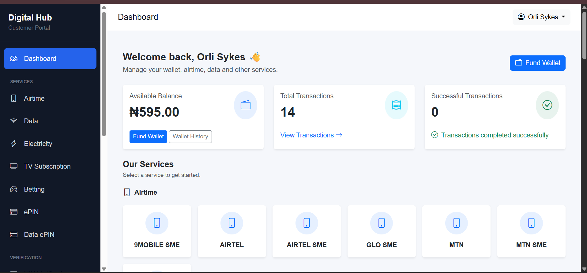Expand the Orli Sykes user dropdown
Screen dimensions: 587x273
coord(541,17)
